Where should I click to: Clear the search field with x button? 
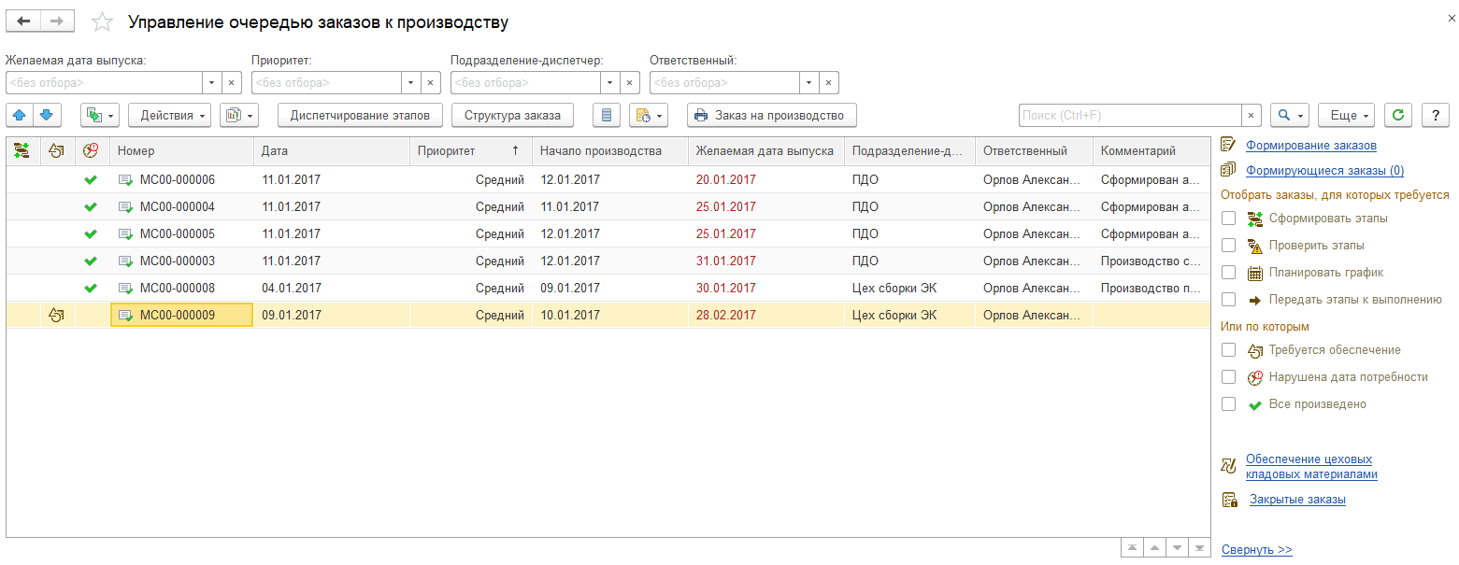click(x=1252, y=115)
